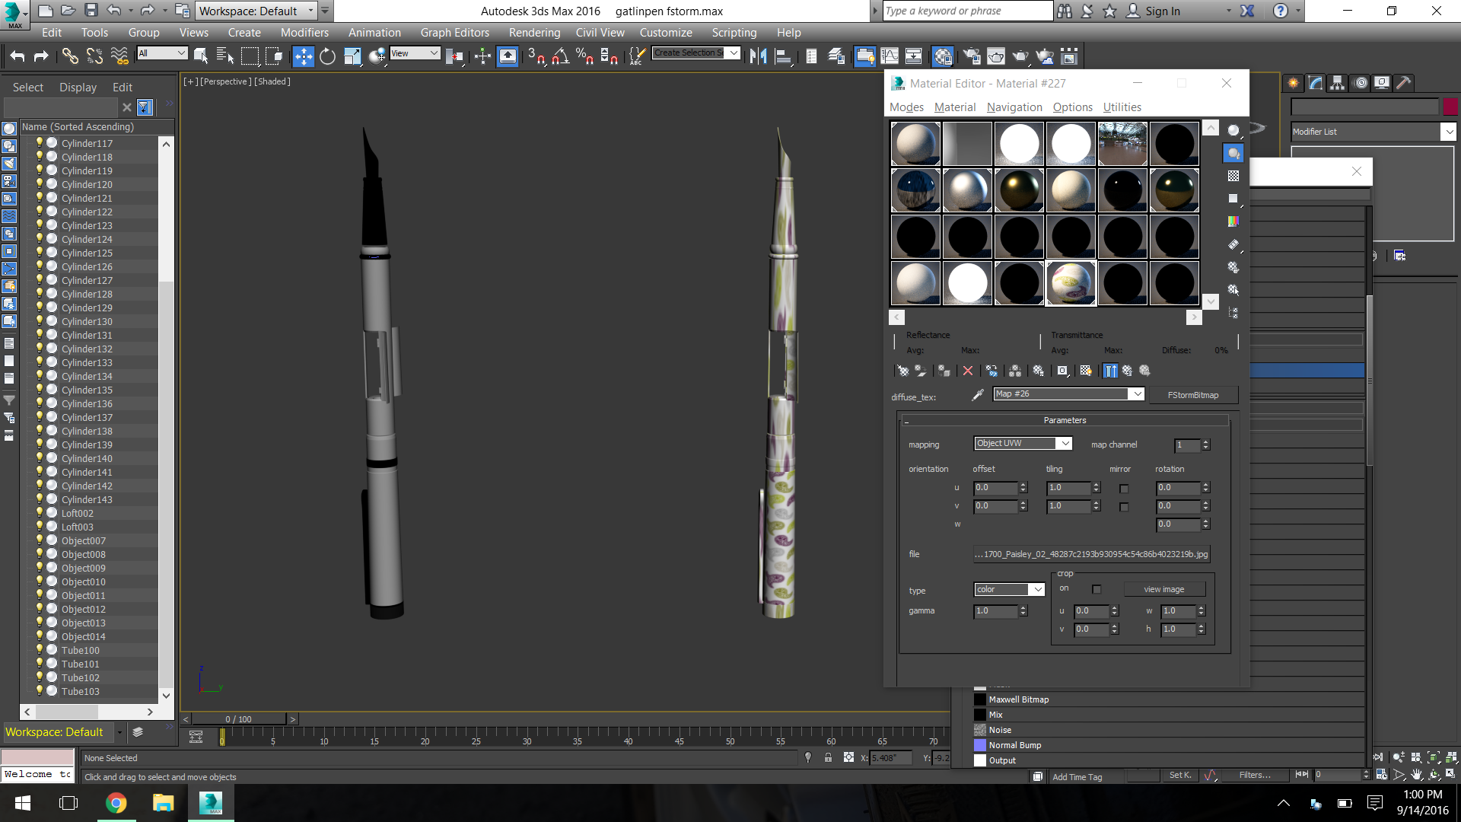Click the Mirror tool icon

coord(758,56)
